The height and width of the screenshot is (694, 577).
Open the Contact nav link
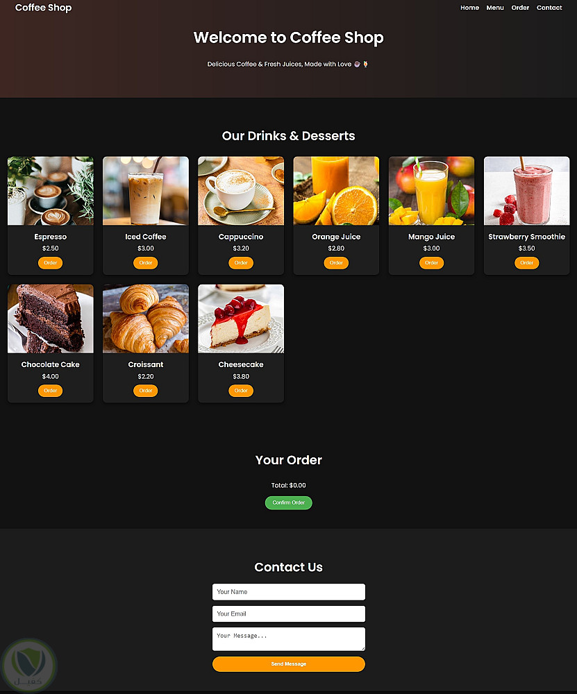click(549, 8)
